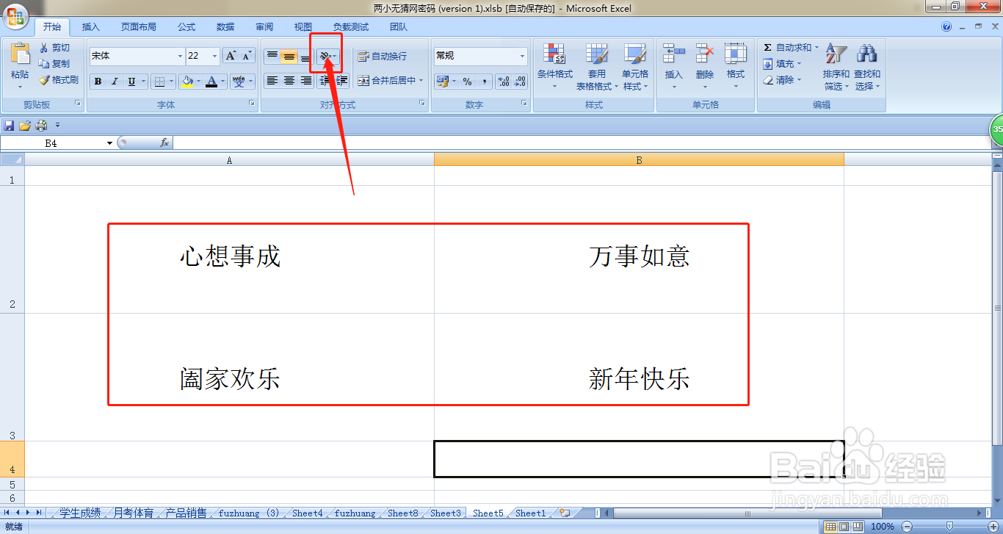Open the 产品销售 sheet tab
This screenshot has width=1003, height=534.
(186, 513)
